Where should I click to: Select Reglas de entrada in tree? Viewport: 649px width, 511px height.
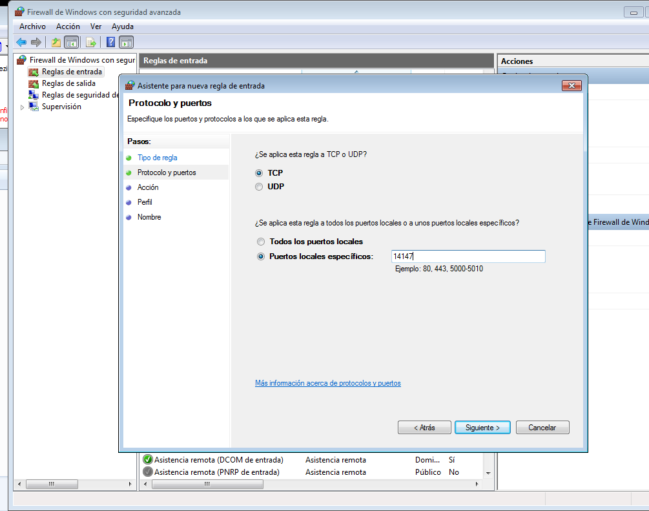tap(72, 72)
